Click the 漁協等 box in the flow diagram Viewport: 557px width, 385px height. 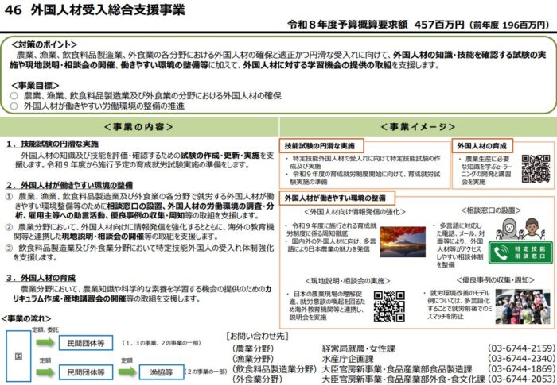click(x=160, y=371)
